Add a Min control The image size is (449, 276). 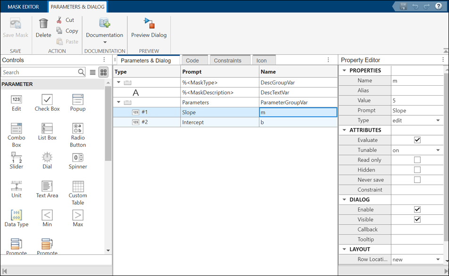tap(47, 219)
